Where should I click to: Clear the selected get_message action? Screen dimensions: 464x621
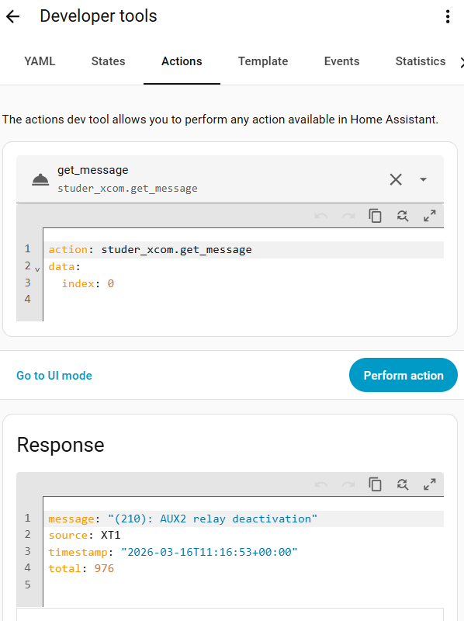(396, 179)
